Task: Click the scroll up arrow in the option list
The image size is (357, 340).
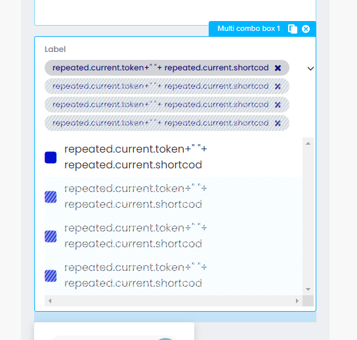Action: tap(308, 143)
